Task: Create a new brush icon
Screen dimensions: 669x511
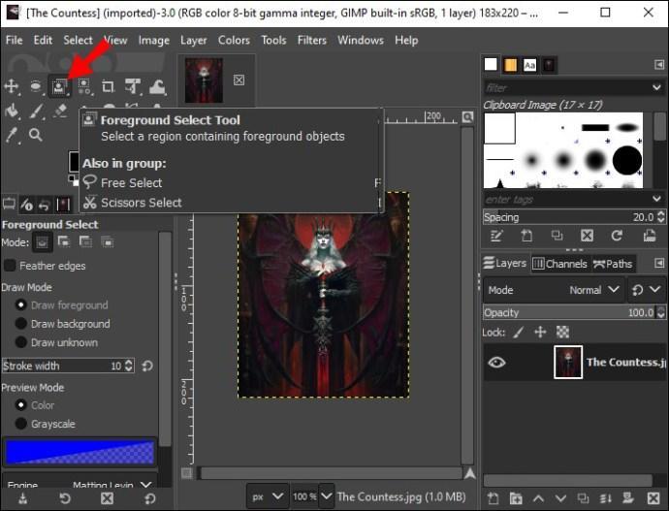Action: [526, 236]
